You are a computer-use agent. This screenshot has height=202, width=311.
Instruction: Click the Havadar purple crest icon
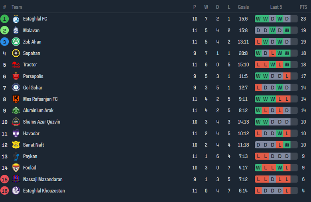tap(16, 133)
